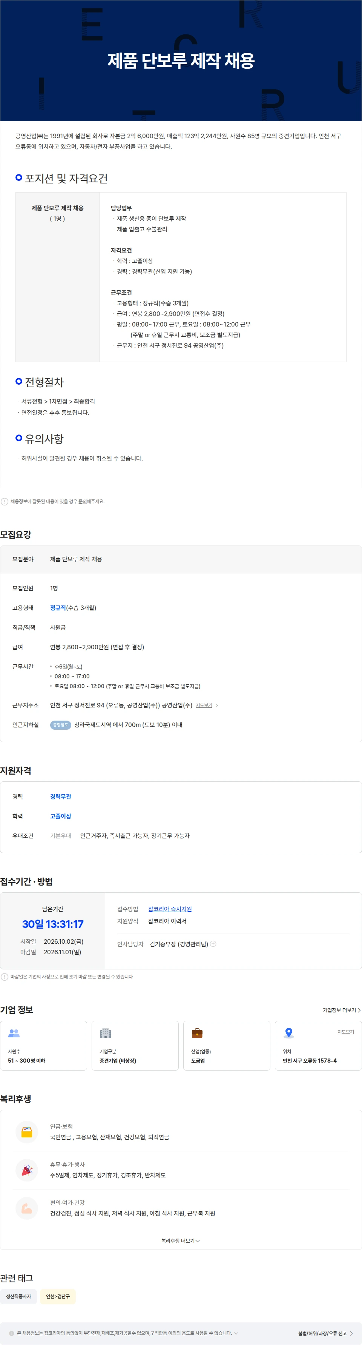The width and height of the screenshot is (362, 1345).
Task: Click the 도금업 industry text
Action: (198, 1060)
